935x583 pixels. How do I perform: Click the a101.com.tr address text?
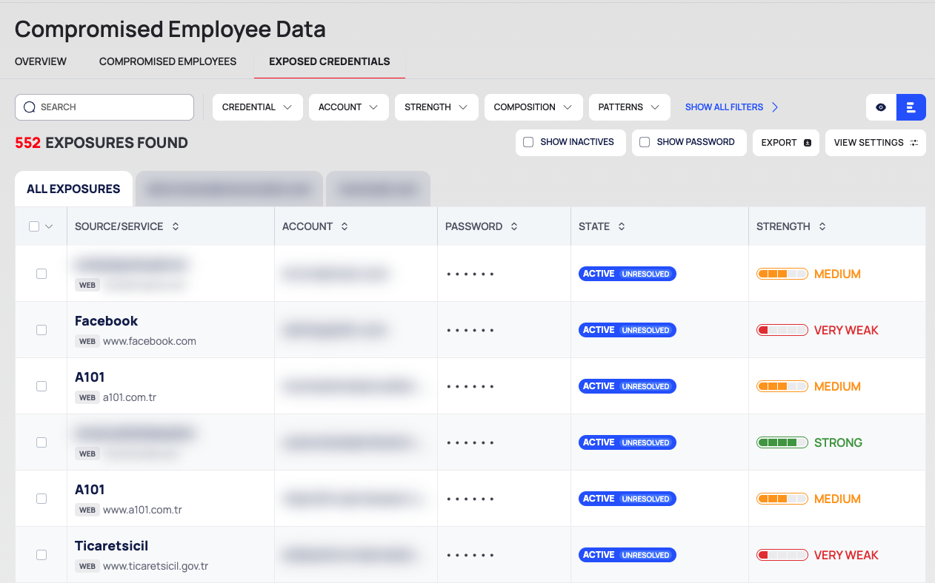(130, 398)
